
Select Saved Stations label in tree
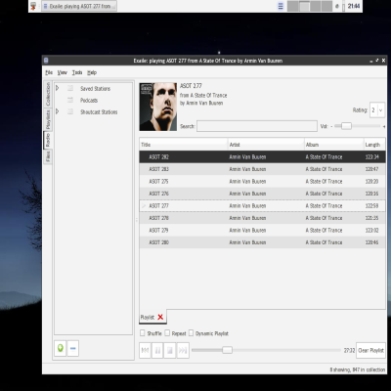(95, 89)
